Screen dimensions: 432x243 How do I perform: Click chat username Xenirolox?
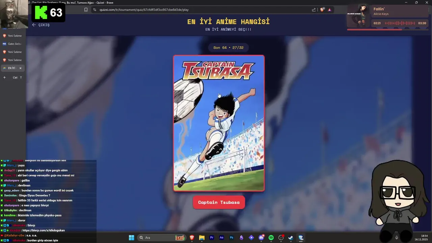[10, 195]
